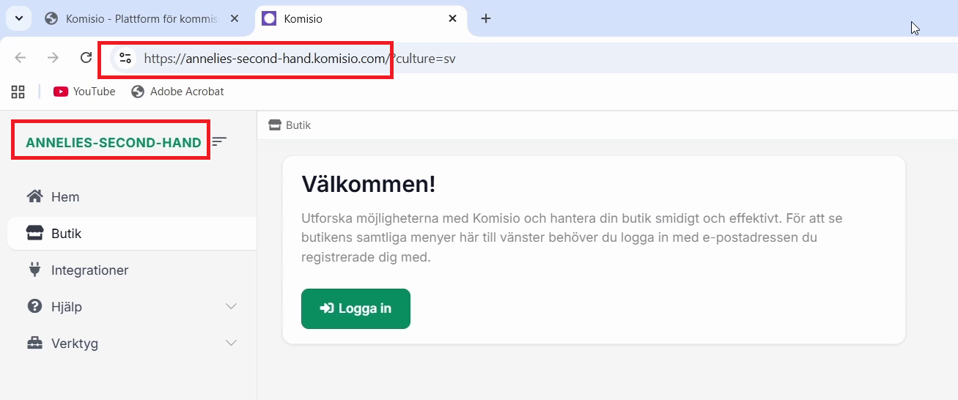Click the plug icon beside Integrationer
The image size is (958, 400).
coord(34,270)
